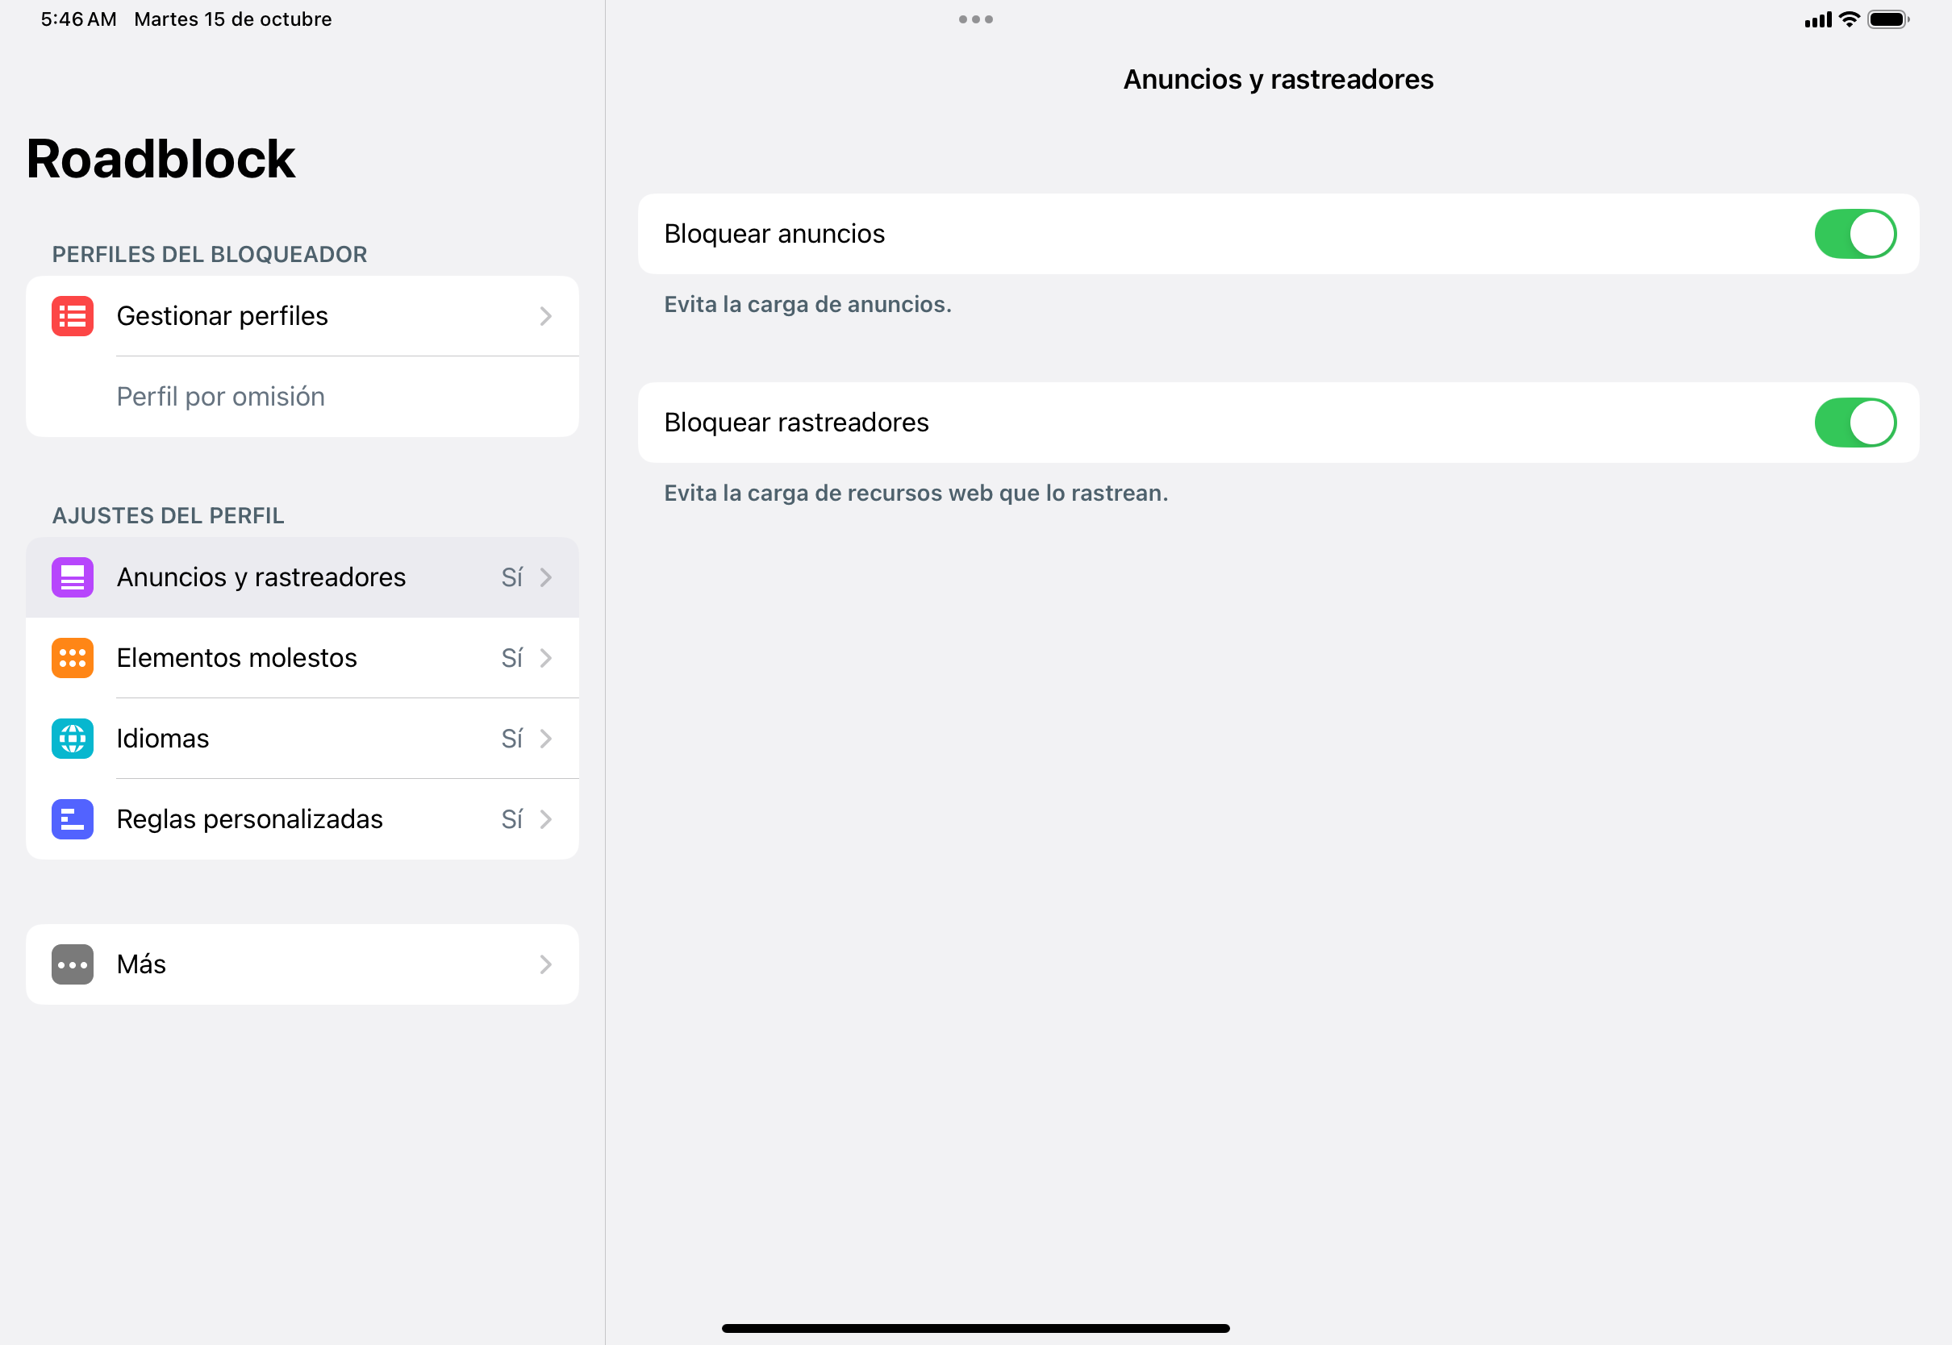Click the chevron beside Reglas personalizadas

click(x=546, y=819)
